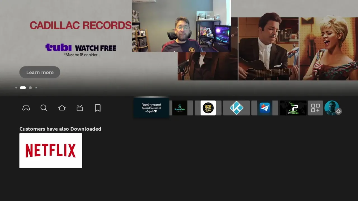The width and height of the screenshot is (358, 201).
Task: Click the Learn more button
Action: click(x=40, y=72)
